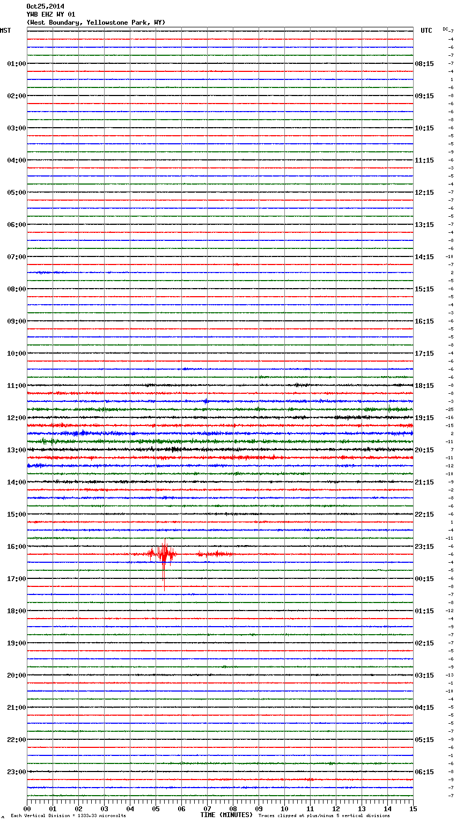Select the 14:00 MST time label
The image size is (456, 823).
click(17, 482)
